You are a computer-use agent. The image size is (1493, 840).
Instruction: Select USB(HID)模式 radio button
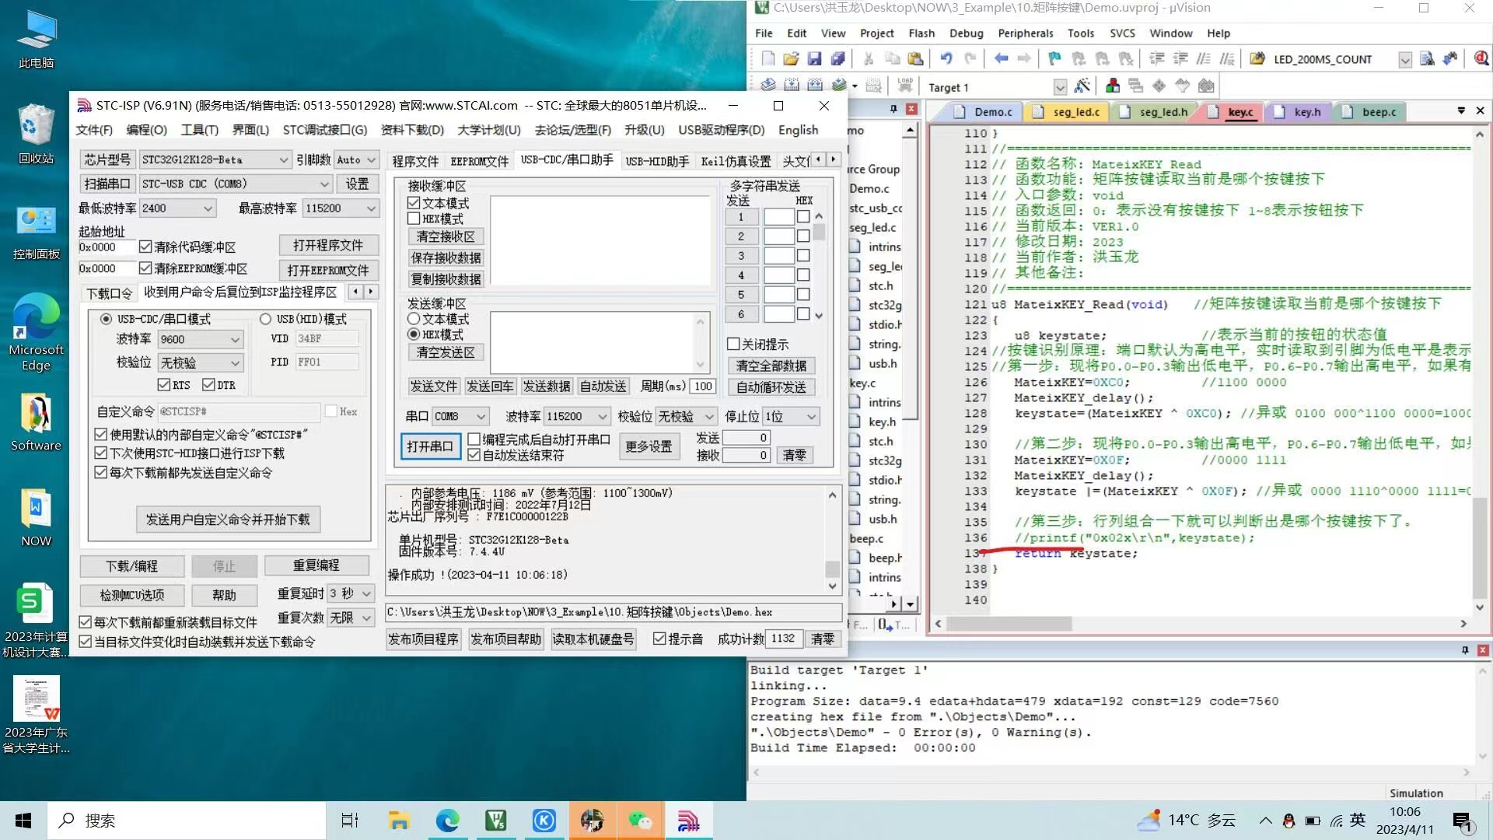(265, 319)
